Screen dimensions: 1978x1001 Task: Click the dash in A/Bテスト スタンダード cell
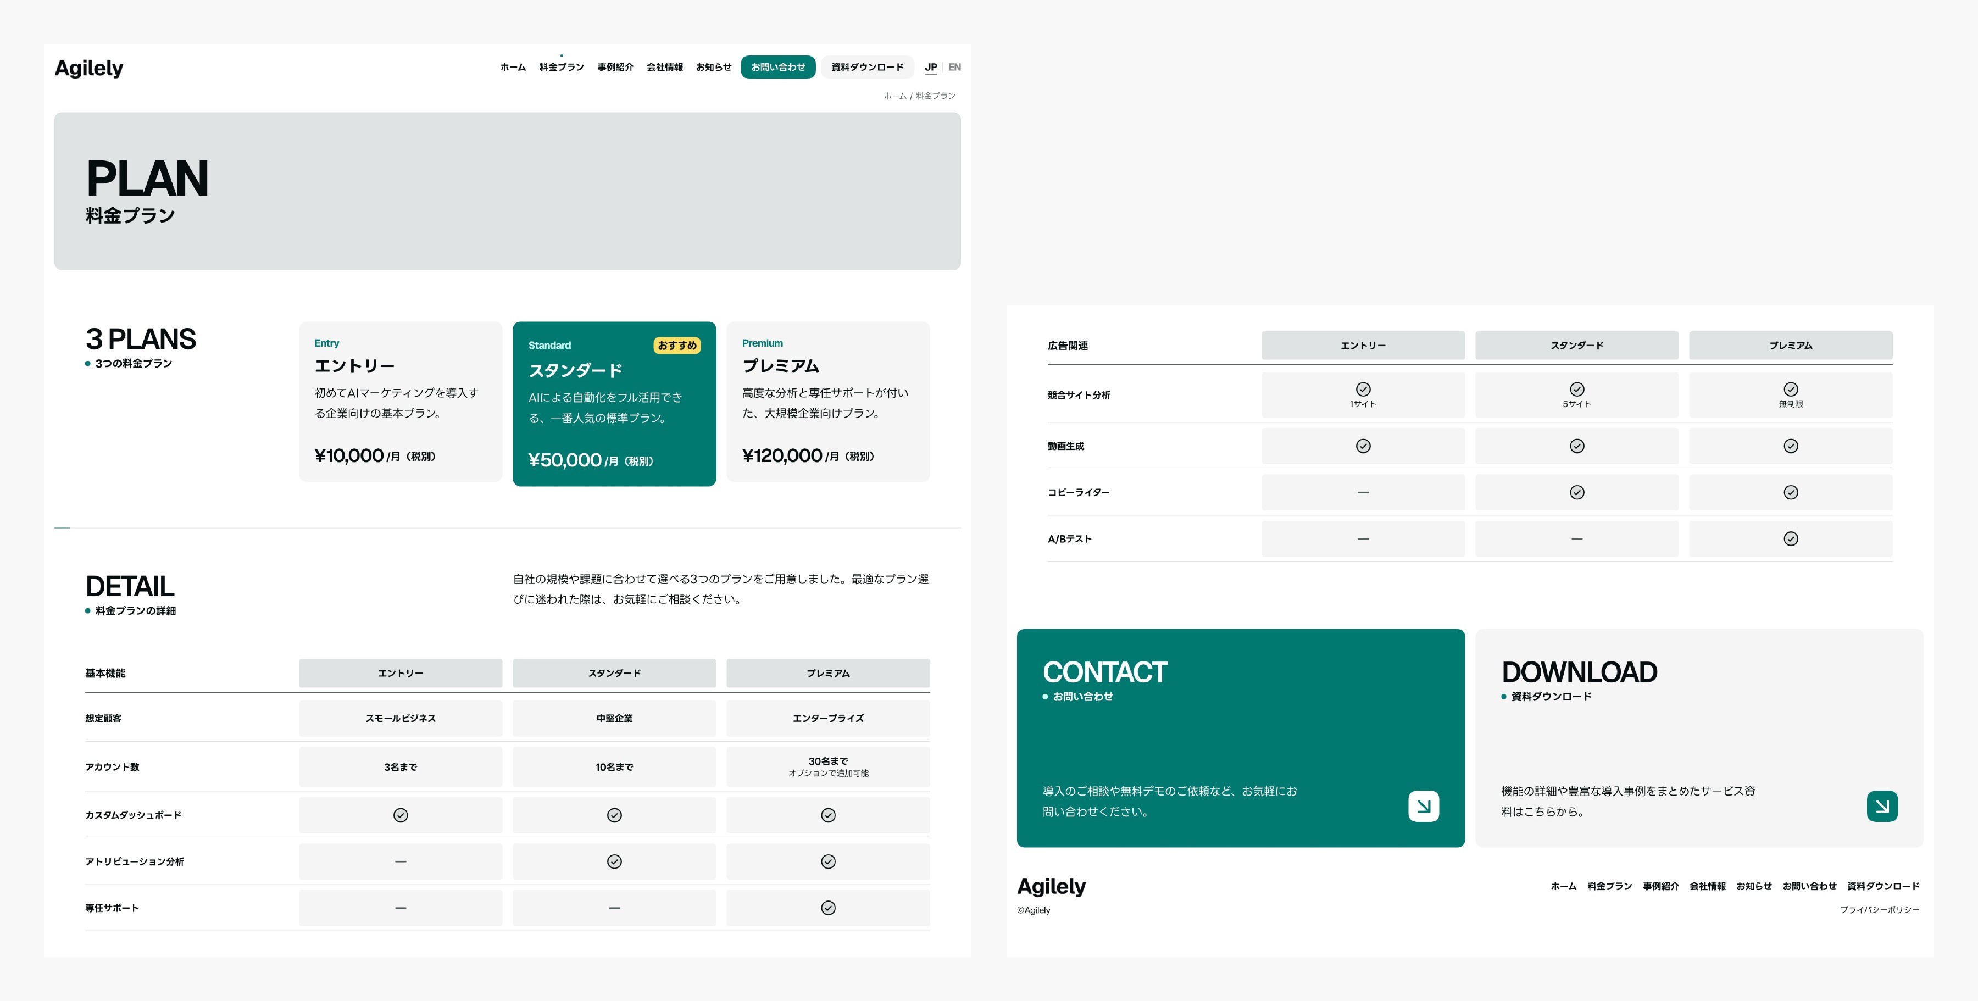[1576, 539]
